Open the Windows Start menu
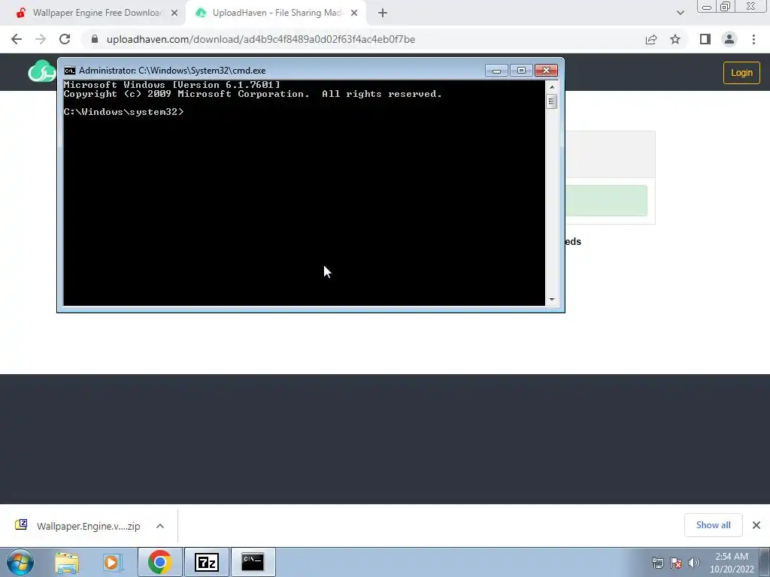The width and height of the screenshot is (770, 577). pos(20,562)
